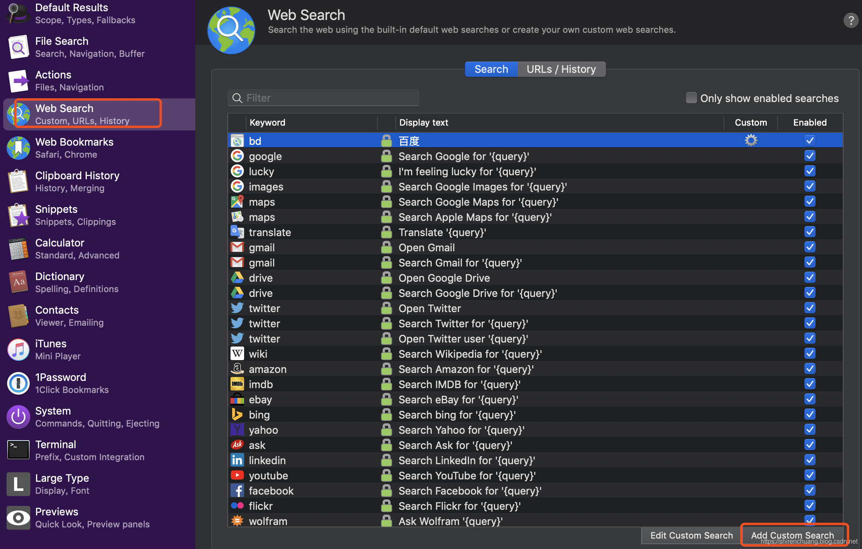Enable Only show enabled searches checkbox
The height and width of the screenshot is (549, 862).
(x=691, y=98)
